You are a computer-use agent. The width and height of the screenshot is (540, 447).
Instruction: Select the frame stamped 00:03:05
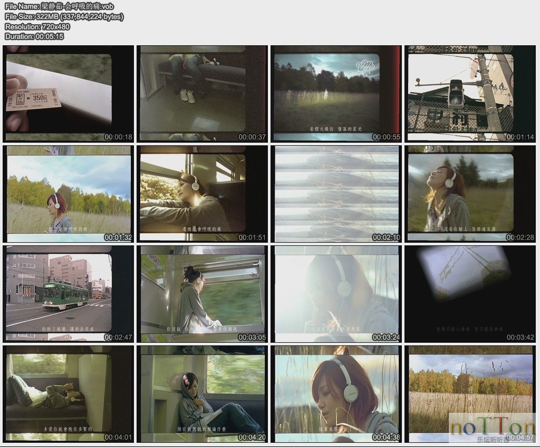coord(202,294)
